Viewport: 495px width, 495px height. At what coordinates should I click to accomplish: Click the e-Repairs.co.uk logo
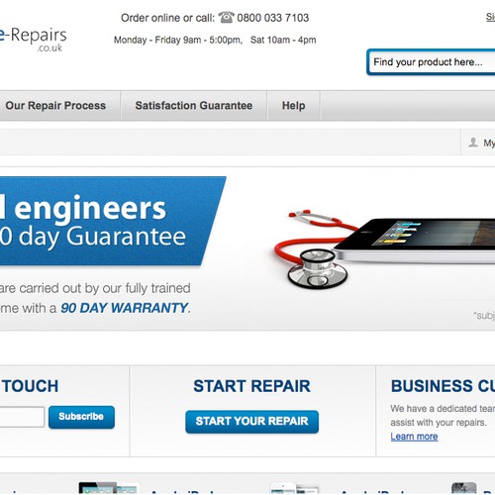point(33,40)
